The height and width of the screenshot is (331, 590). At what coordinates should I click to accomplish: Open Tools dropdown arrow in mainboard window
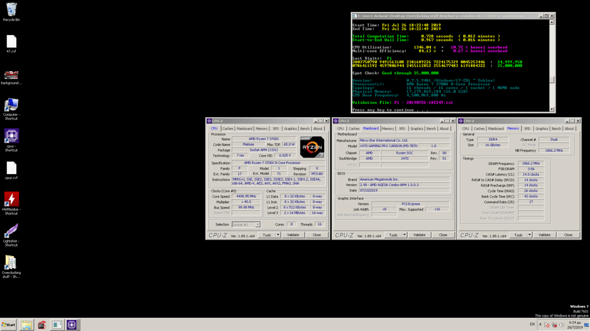click(404, 235)
